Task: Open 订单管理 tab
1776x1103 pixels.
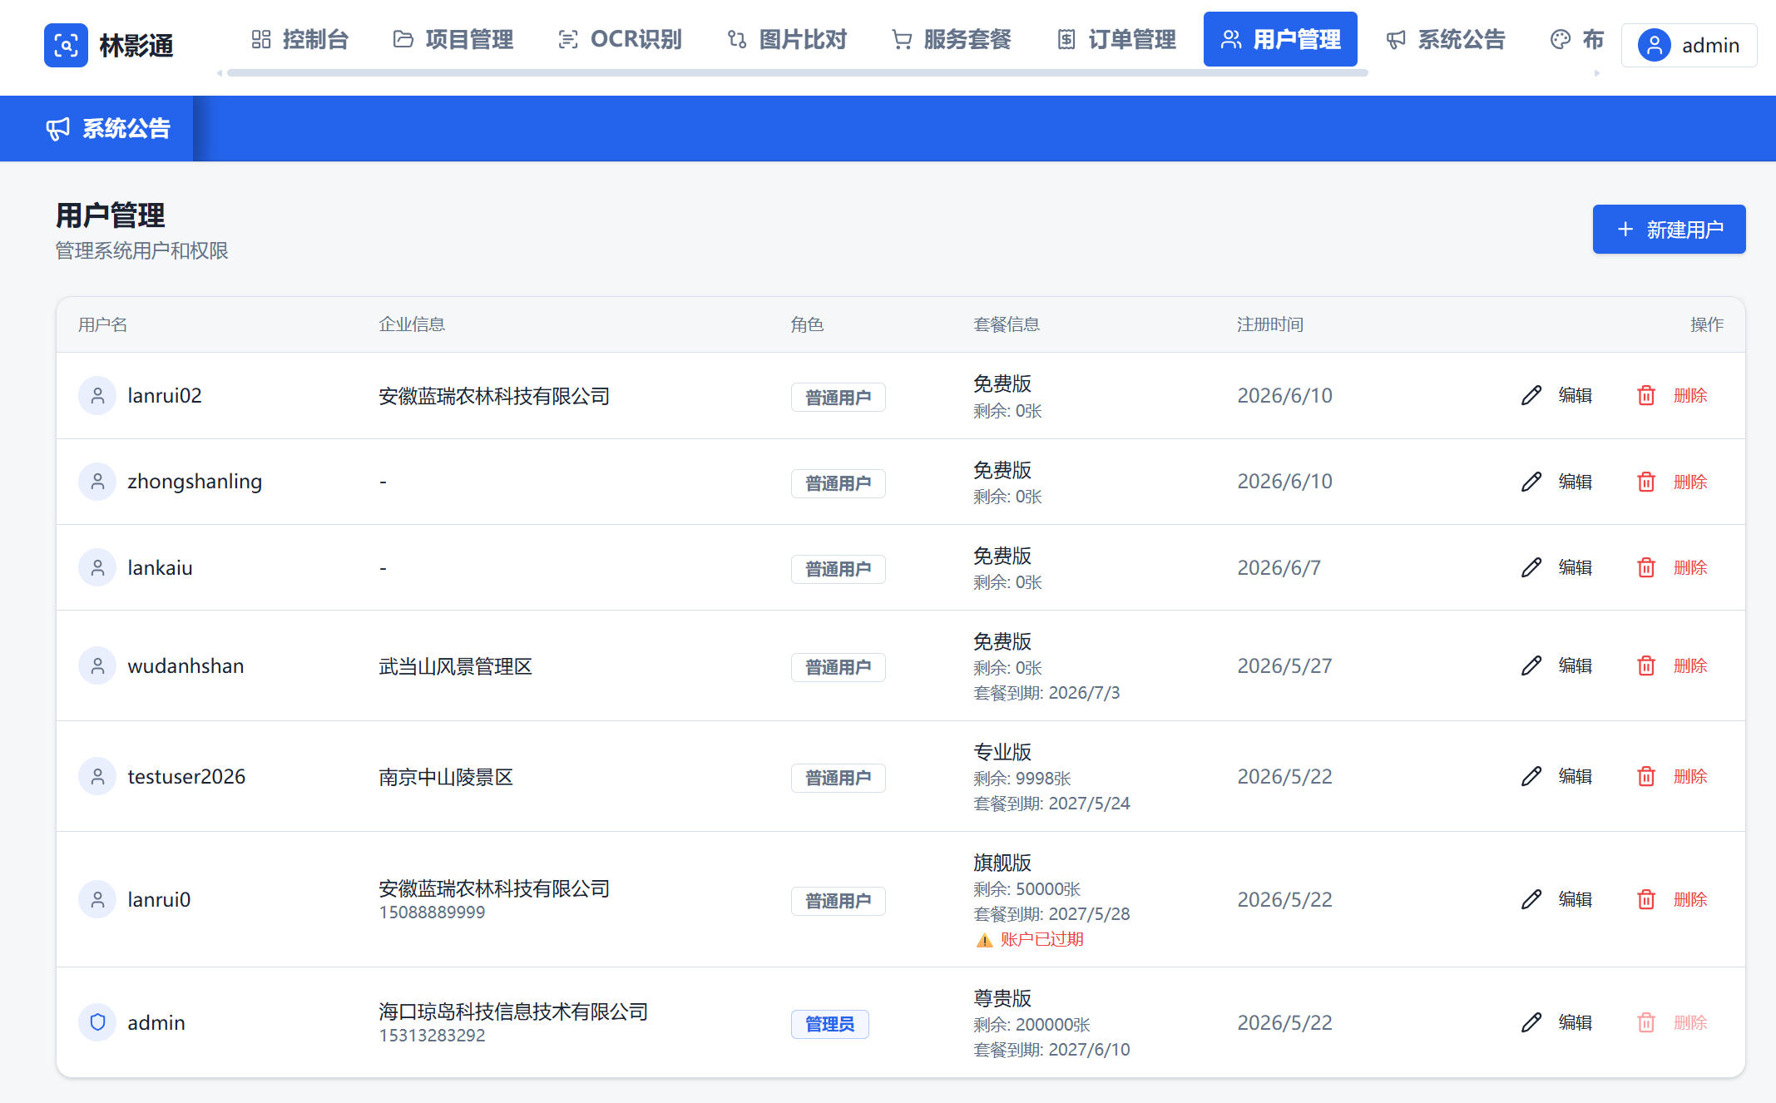Action: (x=1116, y=39)
